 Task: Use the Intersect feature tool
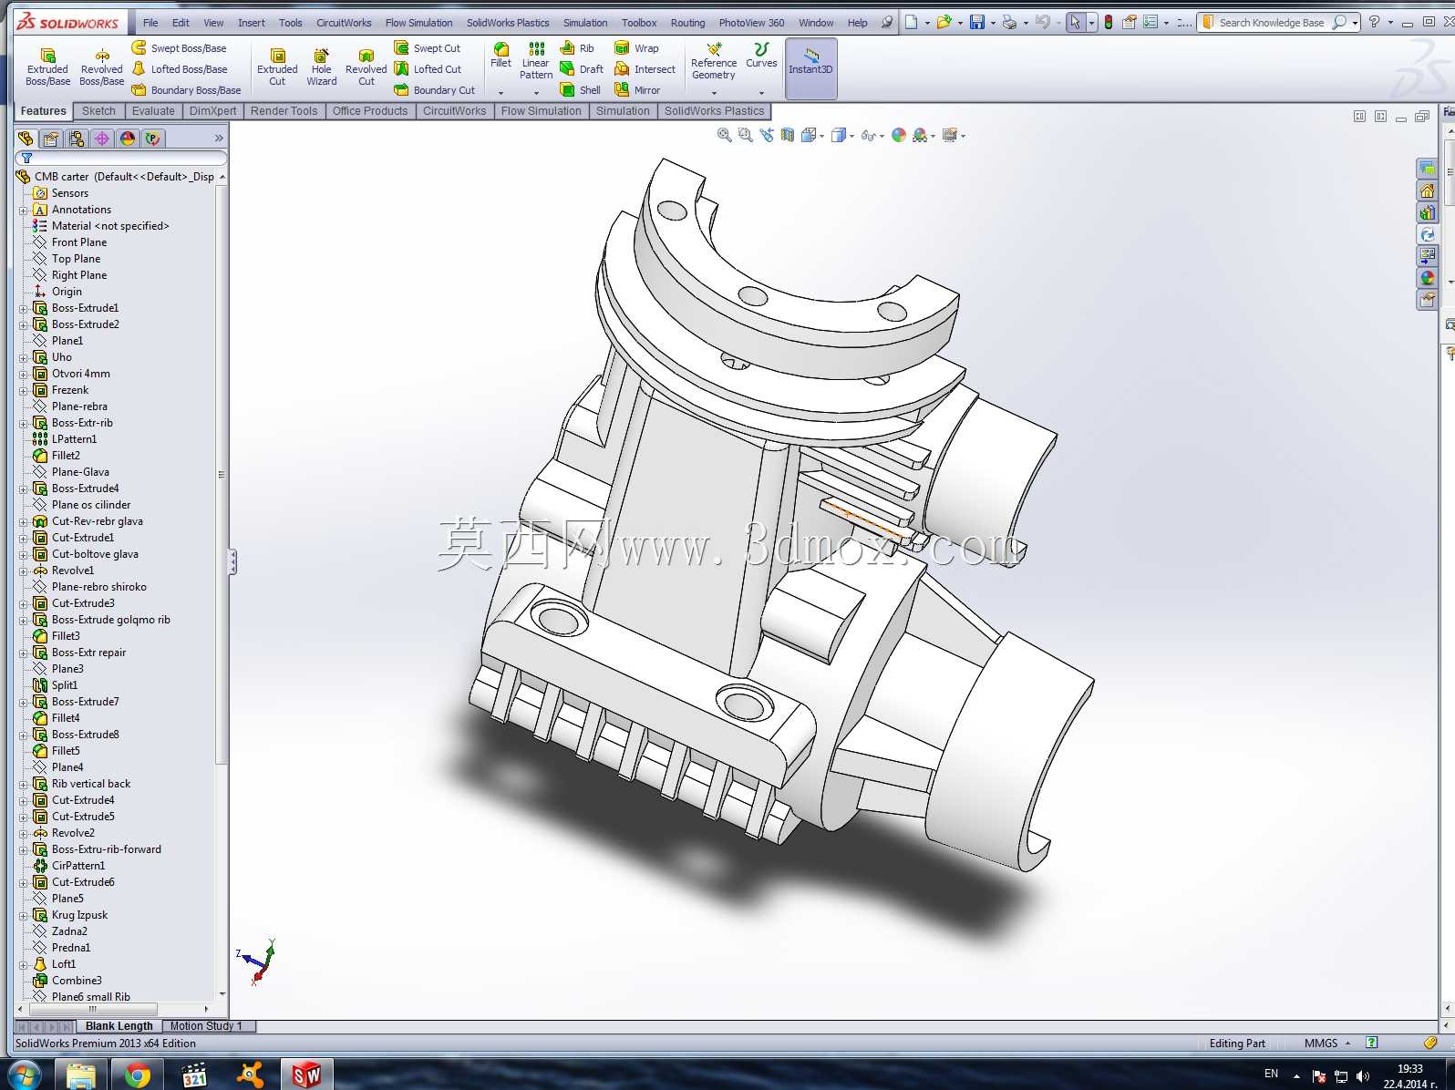point(645,69)
